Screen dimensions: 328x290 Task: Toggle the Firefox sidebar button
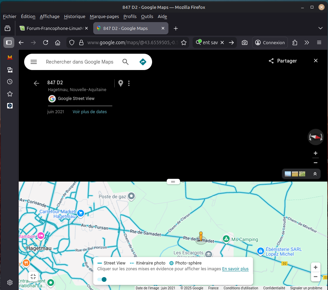click(x=9, y=42)
